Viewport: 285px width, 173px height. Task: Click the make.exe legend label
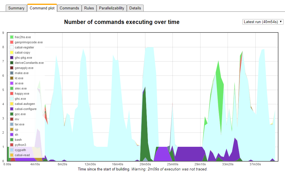pos(22,73)
